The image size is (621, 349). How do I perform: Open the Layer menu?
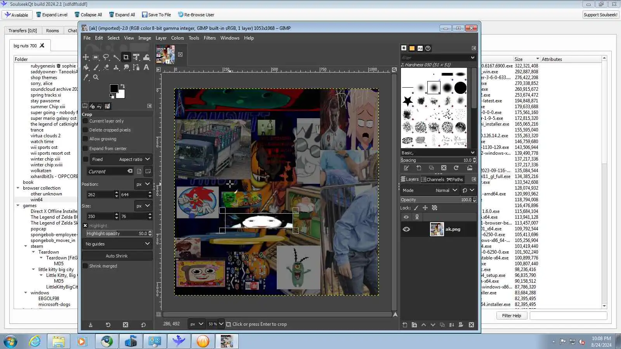coord(161,38)
